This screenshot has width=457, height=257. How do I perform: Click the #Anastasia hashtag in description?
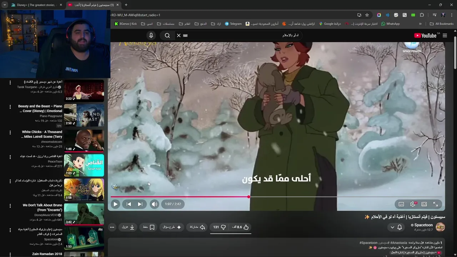pos(398,243)
